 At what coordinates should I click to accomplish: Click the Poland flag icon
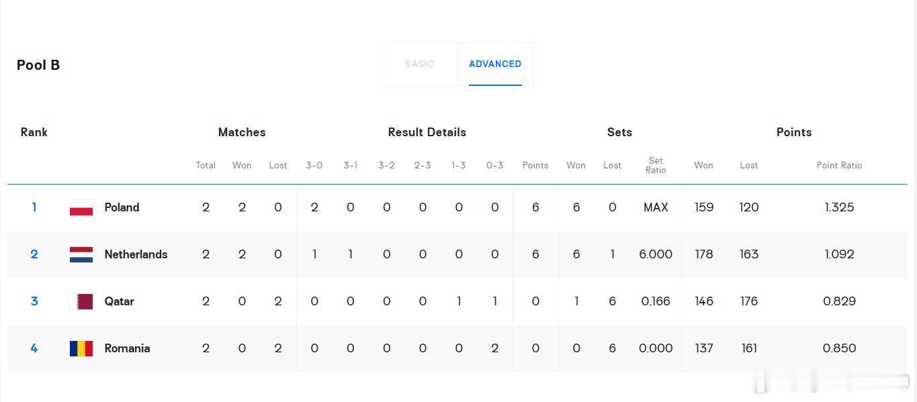(x=81, y=207)
